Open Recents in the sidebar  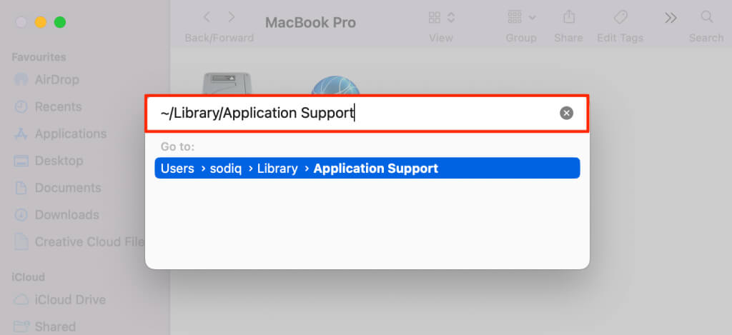click(48, 107)
